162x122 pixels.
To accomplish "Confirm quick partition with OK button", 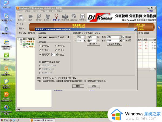I will pyautogui.click(x=78, y=86).
